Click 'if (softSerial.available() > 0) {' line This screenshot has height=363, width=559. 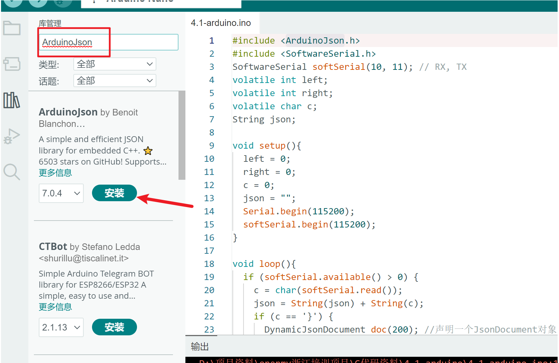(x=331, y=277)
